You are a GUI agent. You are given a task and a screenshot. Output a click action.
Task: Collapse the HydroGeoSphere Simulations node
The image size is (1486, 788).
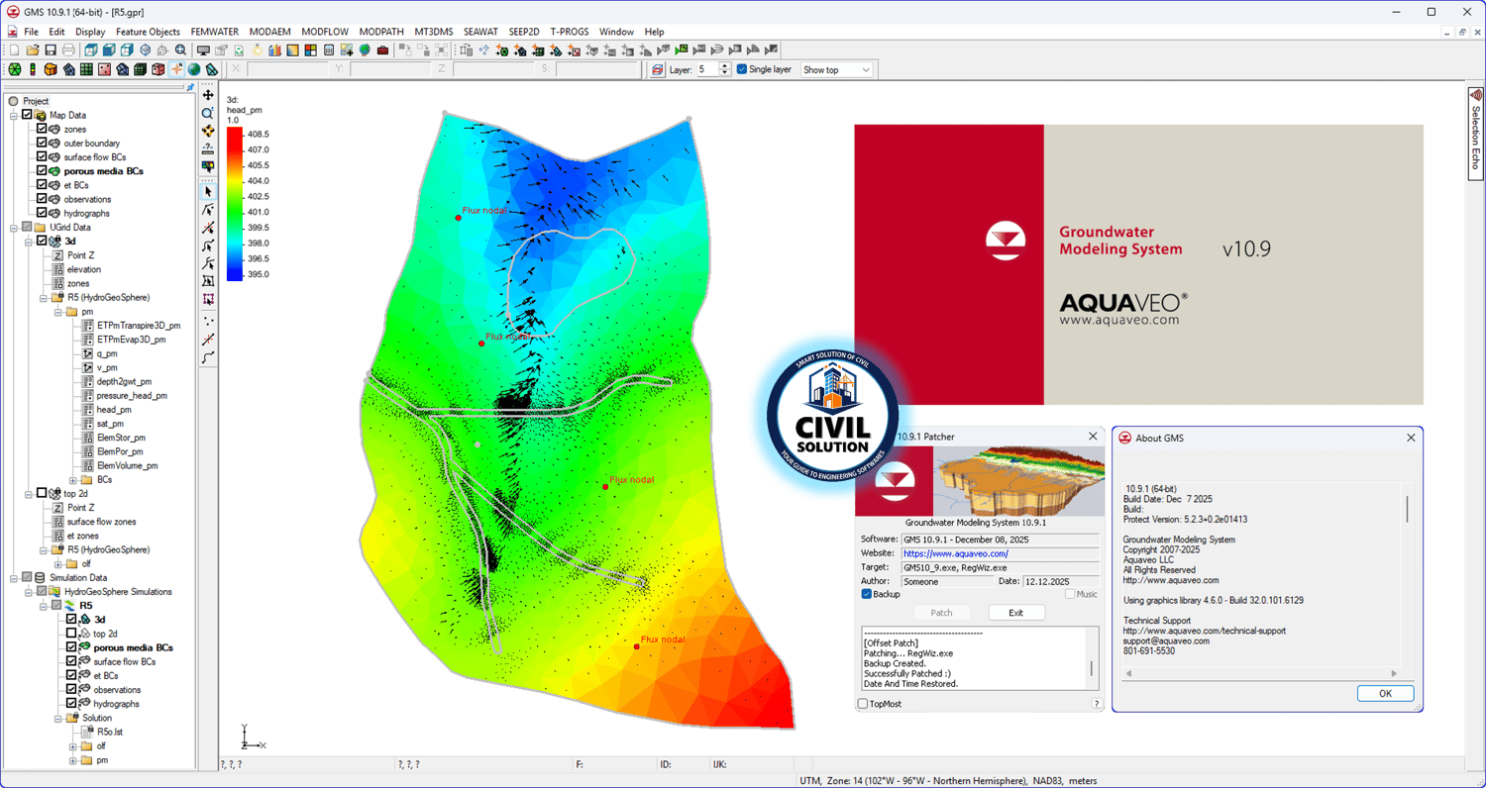pos(28,592)
